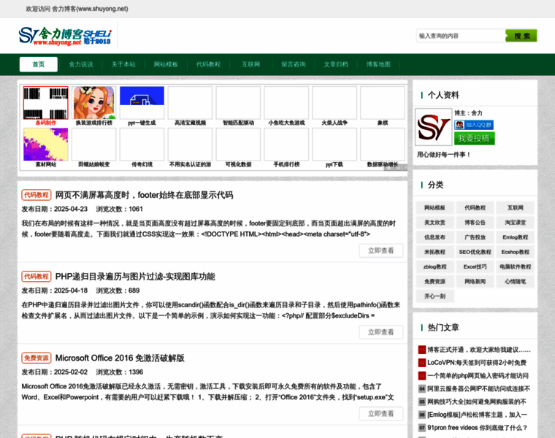Image resolution: width=555 pixels, height=438 pixels.
Task: Open the 美文欣赏 category
Action: pos(435,223)
